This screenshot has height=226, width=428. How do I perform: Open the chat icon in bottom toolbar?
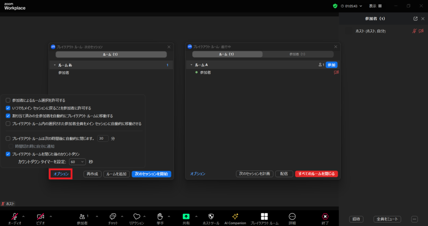pos(112,216)
